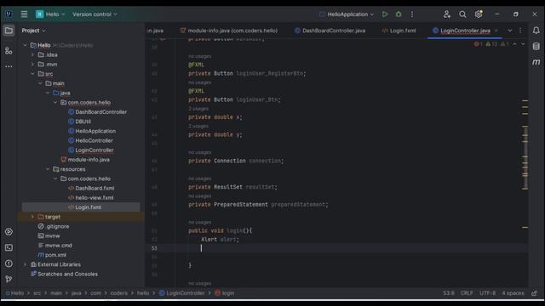
Task: Open the Notifications bell
Action: [x=536, y=31]
